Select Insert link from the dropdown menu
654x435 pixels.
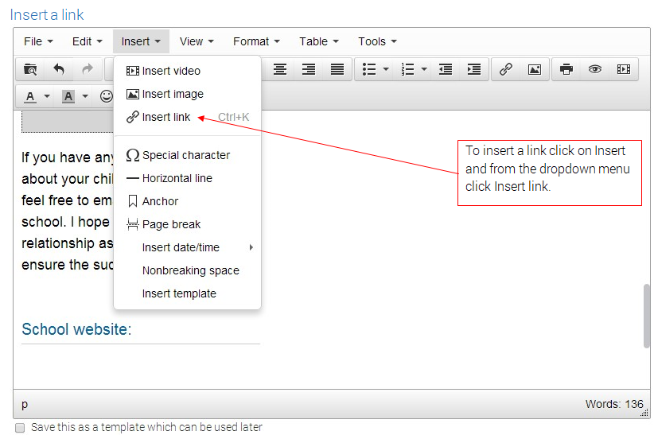pos(166,117)
